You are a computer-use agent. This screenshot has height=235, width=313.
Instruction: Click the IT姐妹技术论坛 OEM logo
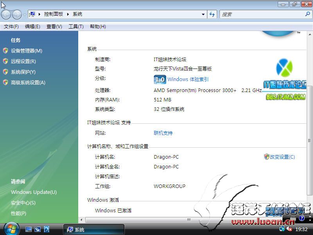tap(285, 79)
